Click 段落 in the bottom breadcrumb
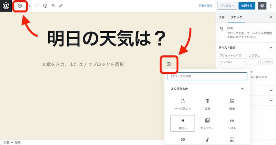Screen dimensions: 276x145 18,142
